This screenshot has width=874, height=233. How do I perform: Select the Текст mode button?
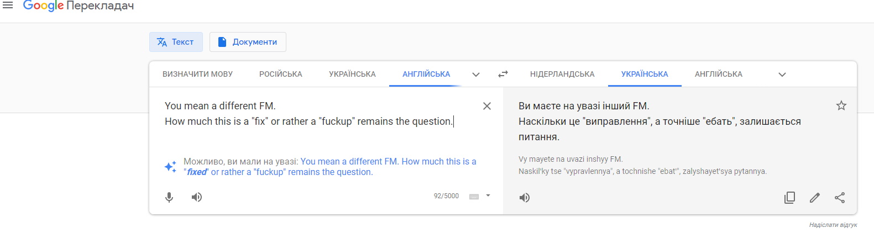pos(176,42)
